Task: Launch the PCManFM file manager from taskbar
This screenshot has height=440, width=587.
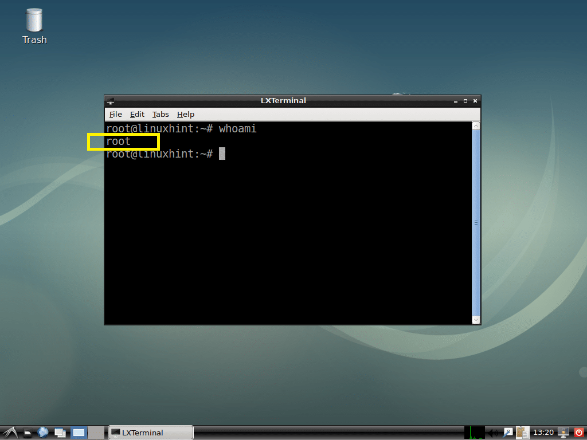Action: (27, 433)
